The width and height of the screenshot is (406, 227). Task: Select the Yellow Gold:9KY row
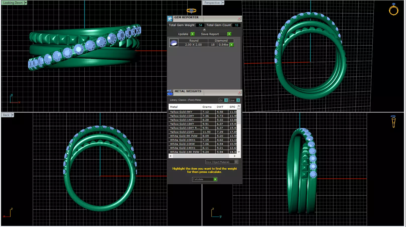(x=203, y=112)
